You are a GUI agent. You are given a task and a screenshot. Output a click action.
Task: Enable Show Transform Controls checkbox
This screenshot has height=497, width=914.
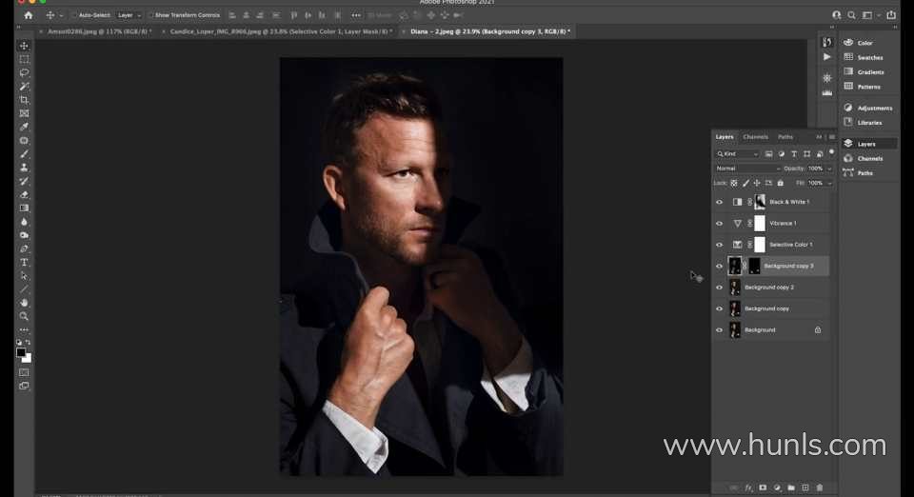[x=151, y=15]
